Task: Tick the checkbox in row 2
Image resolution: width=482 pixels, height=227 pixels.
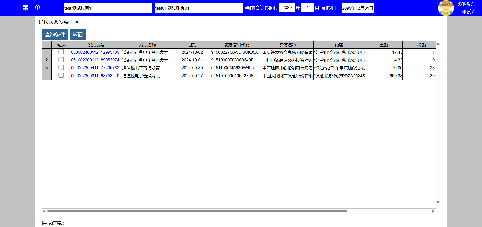Action: click(61, 60)
